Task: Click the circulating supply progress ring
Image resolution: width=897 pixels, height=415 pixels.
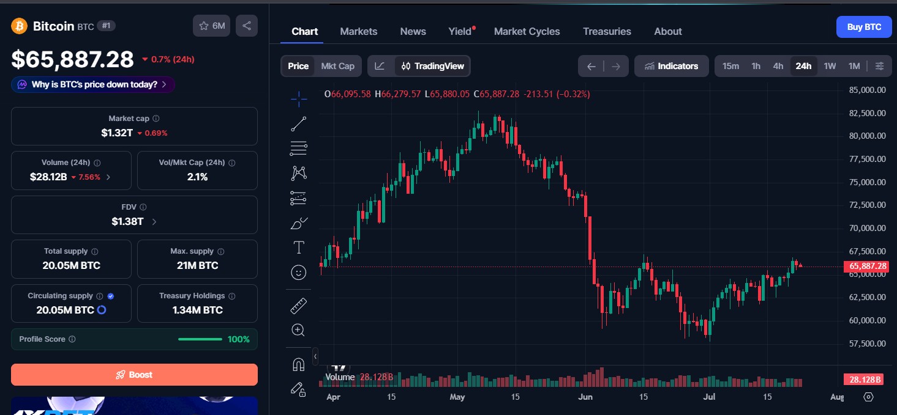Action: pos(102,310)
